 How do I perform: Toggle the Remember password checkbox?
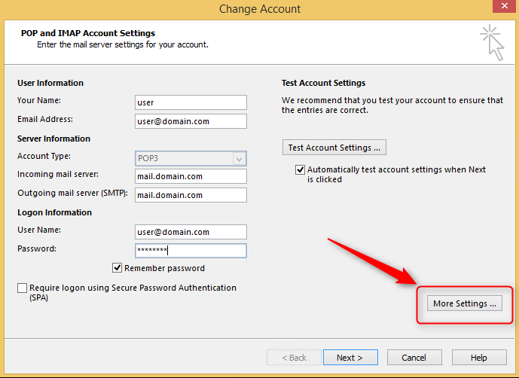[x=118, y=268]
